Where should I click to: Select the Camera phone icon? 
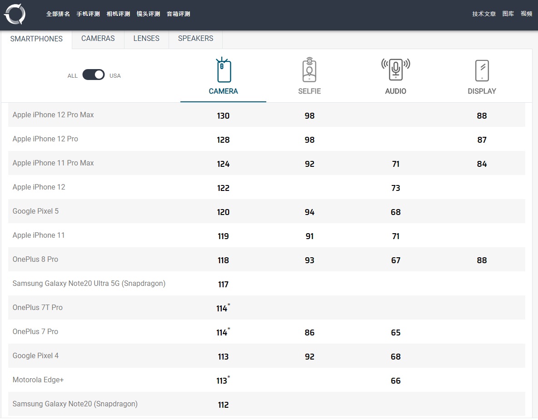pyautogui.click(x=223, y=70)
